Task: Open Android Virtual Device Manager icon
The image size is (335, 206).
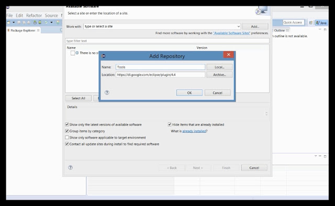Action: [x=40, y=22]
